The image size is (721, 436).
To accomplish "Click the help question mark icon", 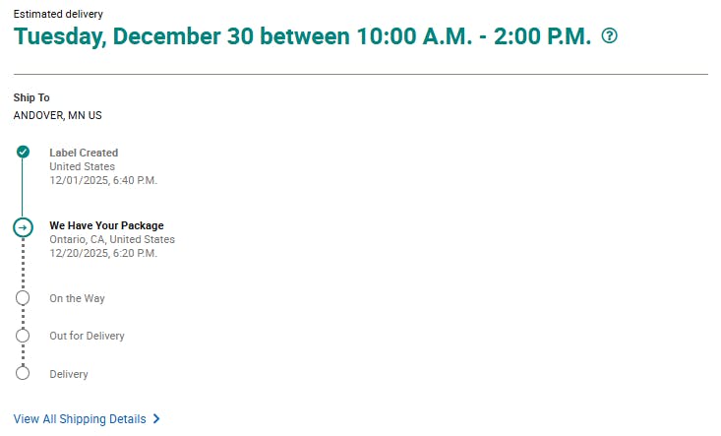I will tap(610, 36).
